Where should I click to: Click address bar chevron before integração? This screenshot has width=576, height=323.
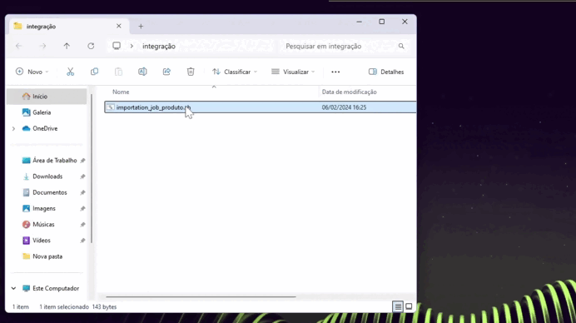pyautogui.click(x=132, y=47)
